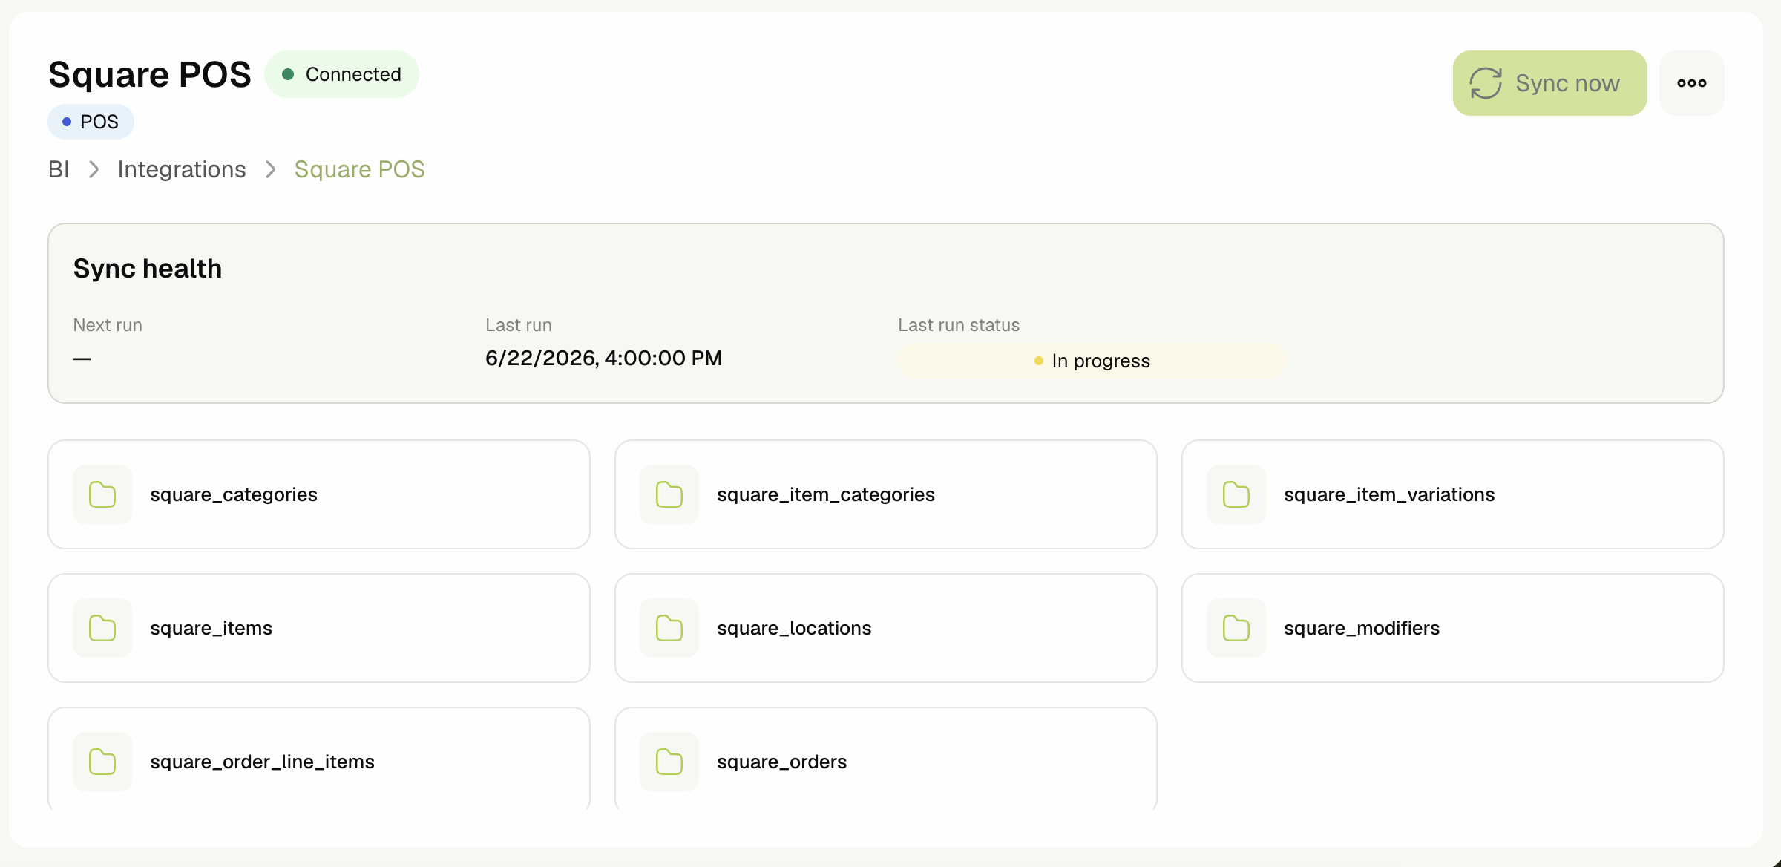This screenshot has width=1781, height=867.
Task: Click the Square POS page title
Action: pos(150,74)
